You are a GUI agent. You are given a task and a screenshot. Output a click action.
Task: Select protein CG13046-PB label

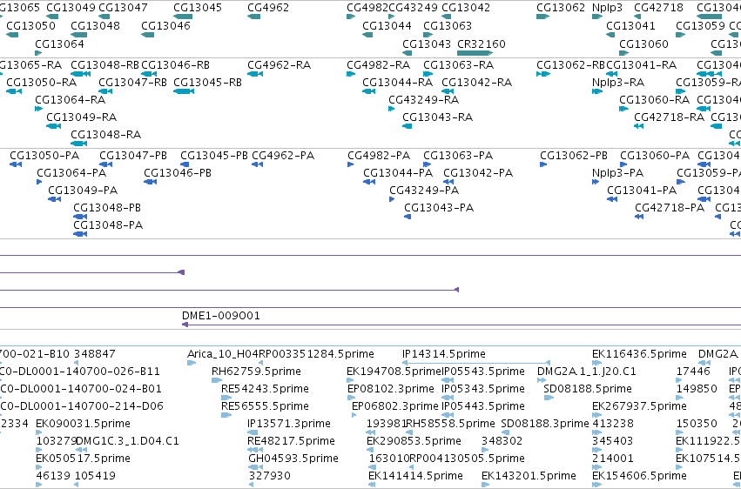(178, 173)
